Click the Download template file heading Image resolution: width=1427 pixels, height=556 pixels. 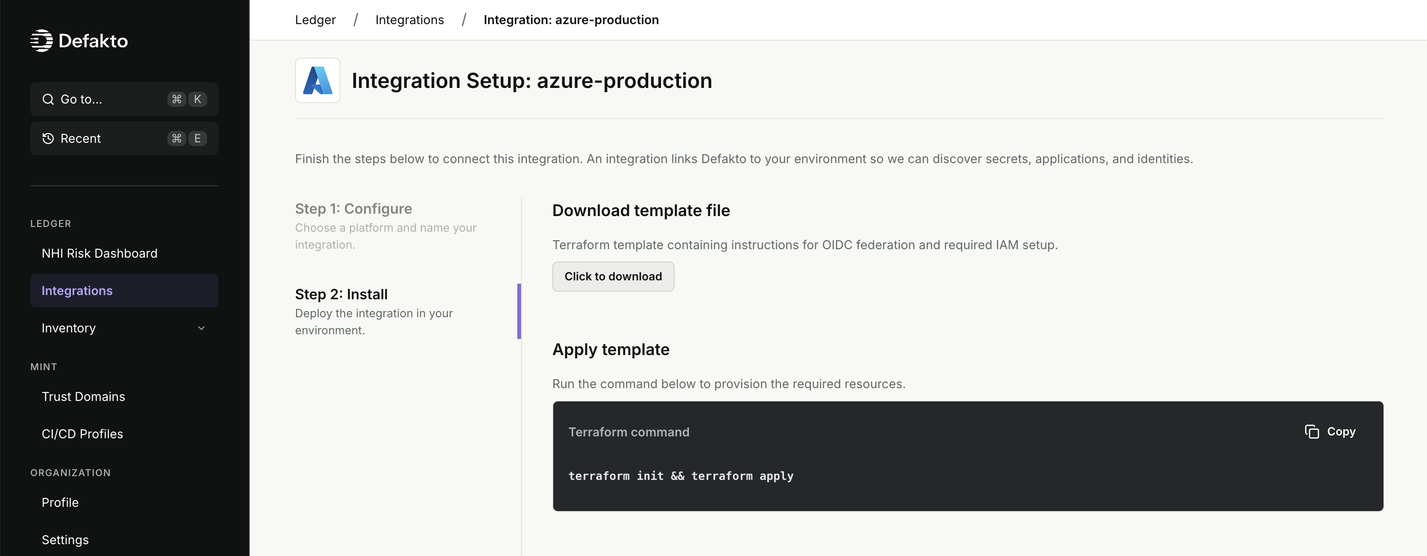pyautogui.click(x=641, y=210)
